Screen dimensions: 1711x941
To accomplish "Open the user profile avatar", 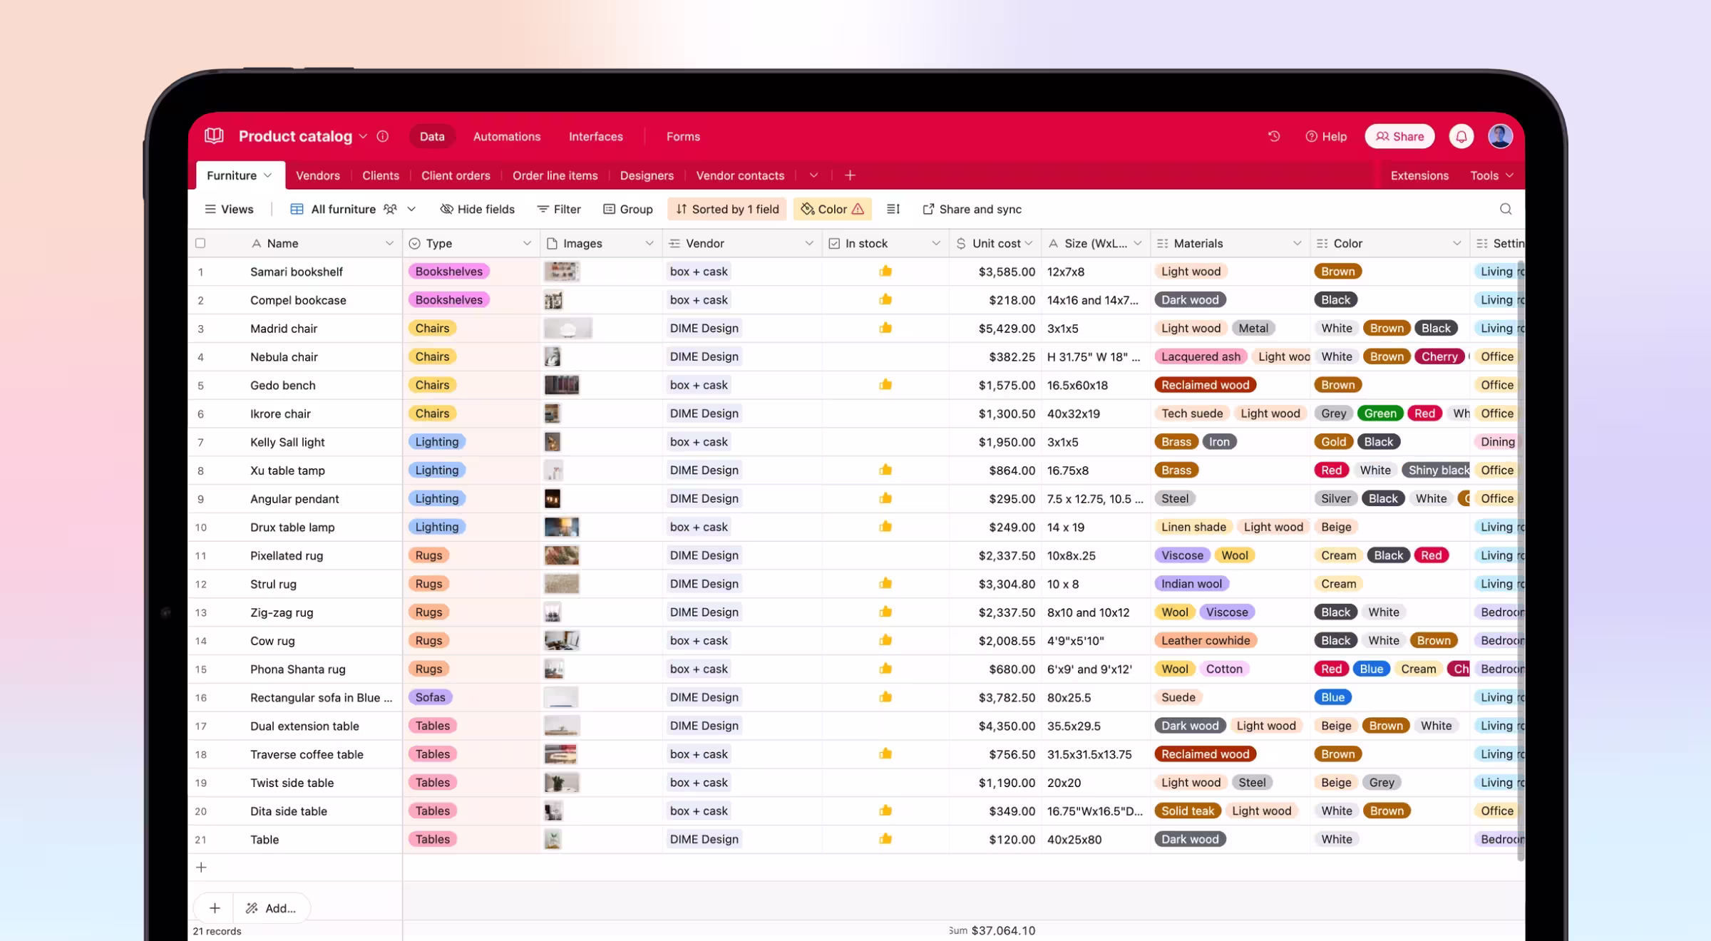I will 1500,136.
